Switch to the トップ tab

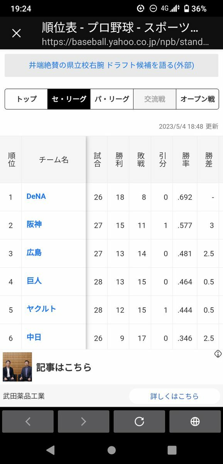pyautogui.click(x=26, y=99)
